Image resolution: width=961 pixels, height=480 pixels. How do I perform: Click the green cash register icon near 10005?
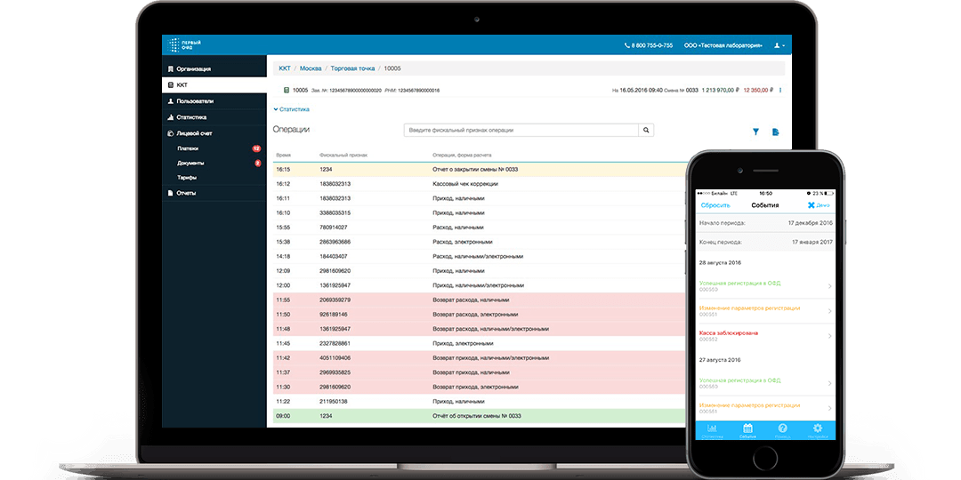point(286,90)
